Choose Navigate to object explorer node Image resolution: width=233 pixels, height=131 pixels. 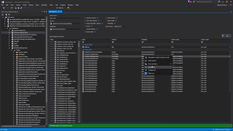click(x=159, y=57)
